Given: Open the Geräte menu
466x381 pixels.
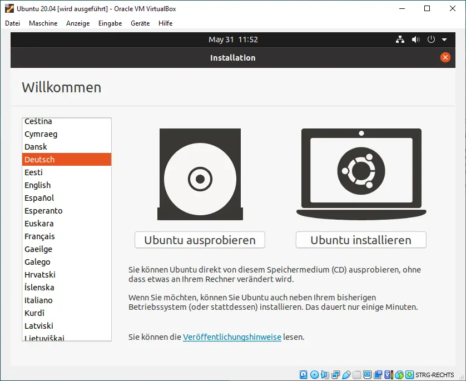Looking at the screenshot, I should coord(140,23).
